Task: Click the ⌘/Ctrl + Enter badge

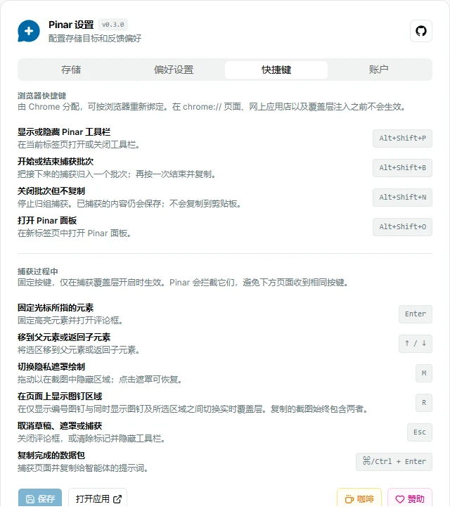Action: click(394, 462)
